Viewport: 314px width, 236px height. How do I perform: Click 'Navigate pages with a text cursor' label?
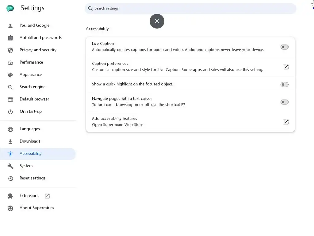(x=122, y=99)
